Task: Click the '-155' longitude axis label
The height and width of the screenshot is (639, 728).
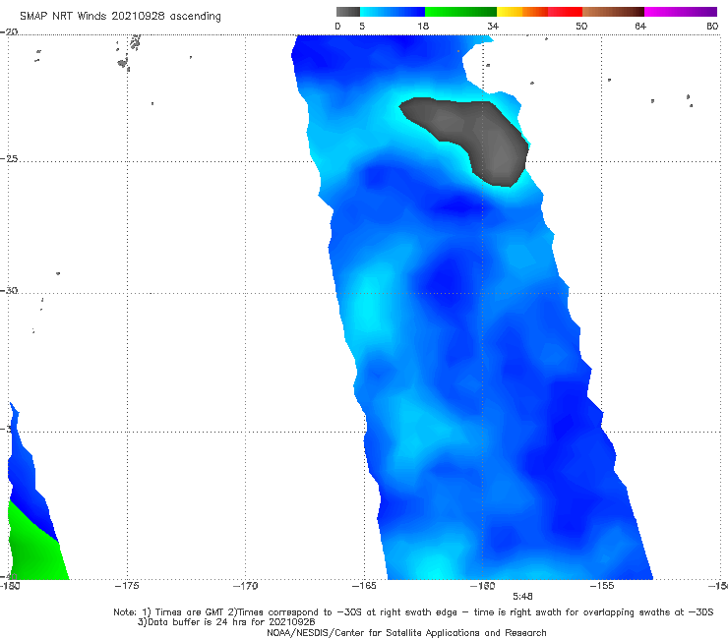Action: coord(602,586)
